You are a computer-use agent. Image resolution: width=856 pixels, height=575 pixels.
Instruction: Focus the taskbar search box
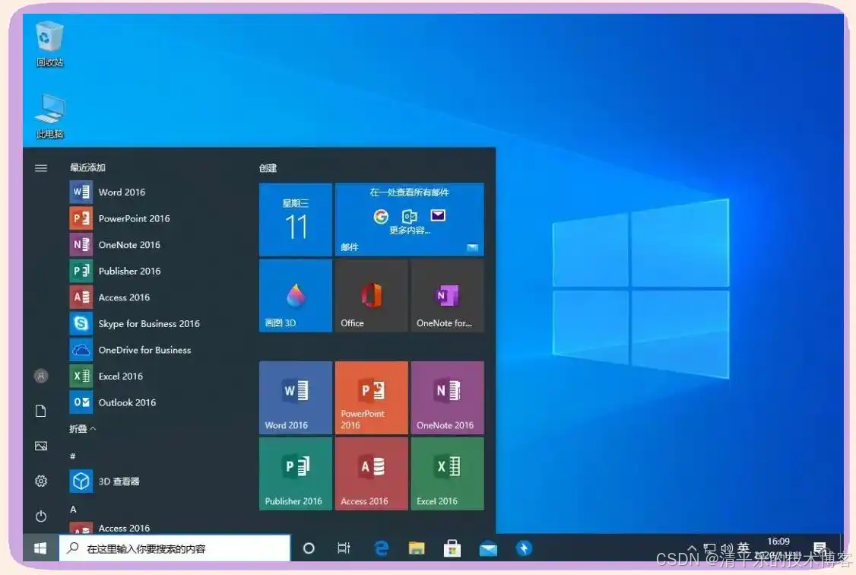pyautogui.click(x=175, y=548)
